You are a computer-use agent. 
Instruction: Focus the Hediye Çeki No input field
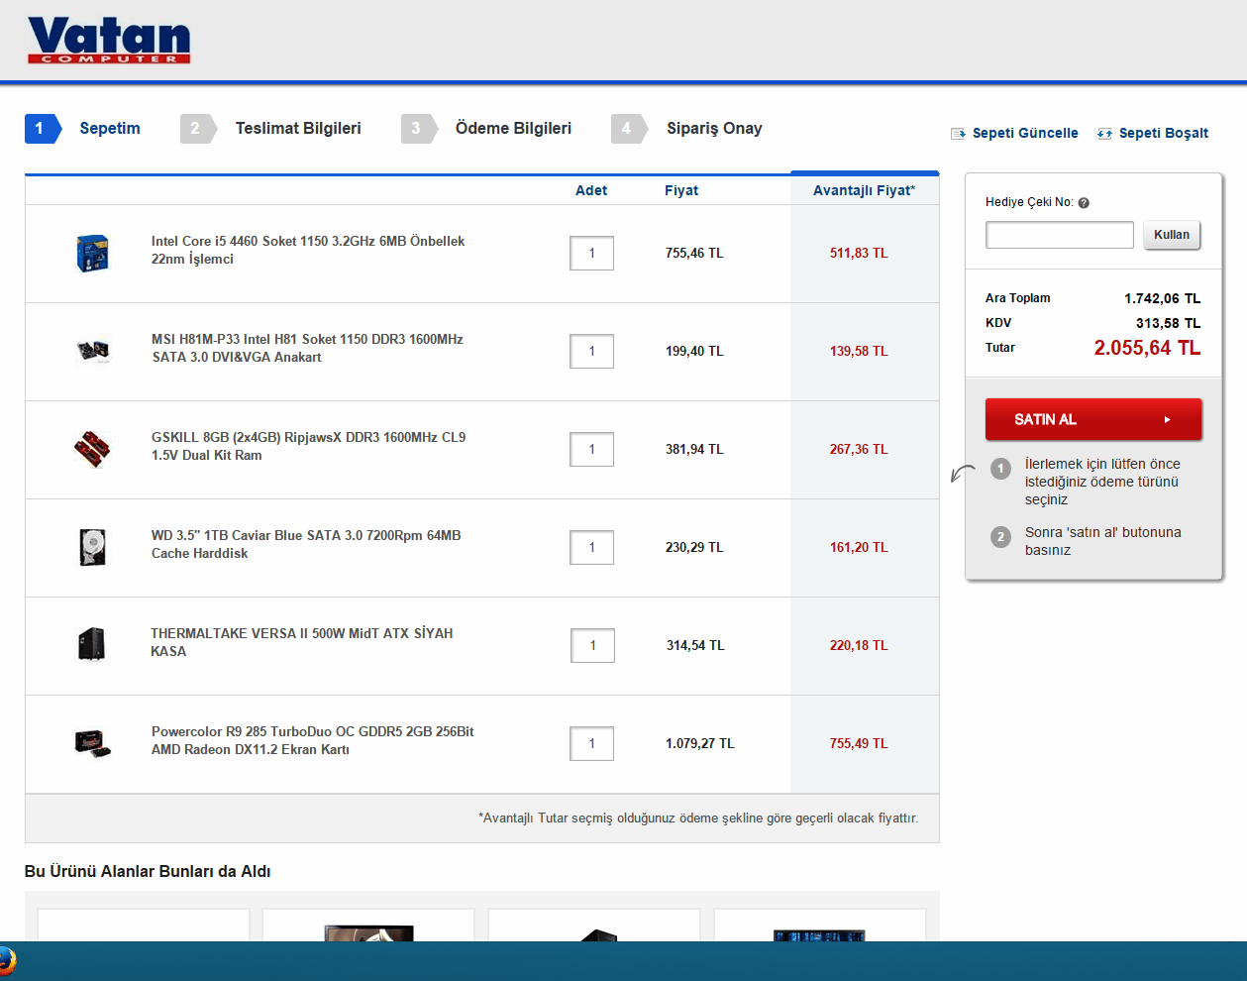click(x=1060, y=235)
